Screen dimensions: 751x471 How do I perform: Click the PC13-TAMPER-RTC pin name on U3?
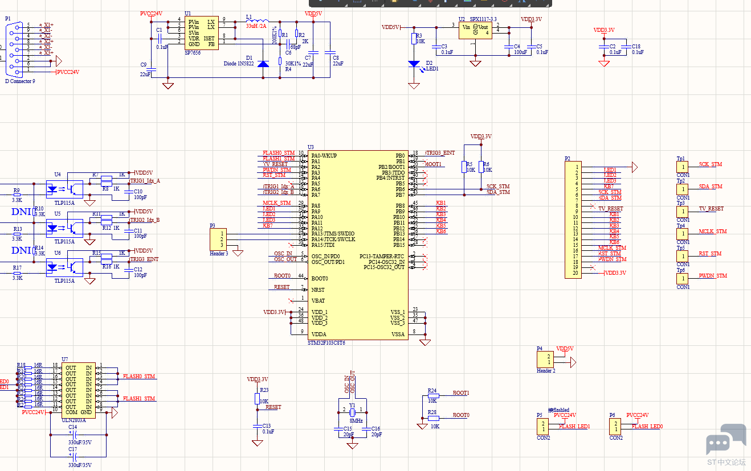click(382, 257)
